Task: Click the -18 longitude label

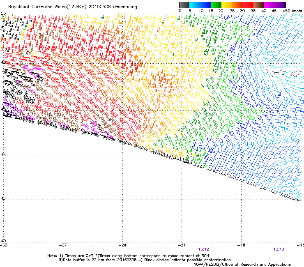Action: point(242,245)
